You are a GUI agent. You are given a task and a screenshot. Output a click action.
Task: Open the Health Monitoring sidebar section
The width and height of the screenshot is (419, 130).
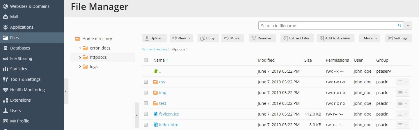[27, 90]
